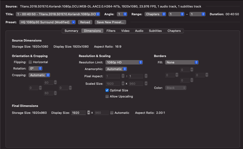Screen dimensions: 243x149
Task: Click the 'Duration: 00:40:50' text
Action: 224,14
